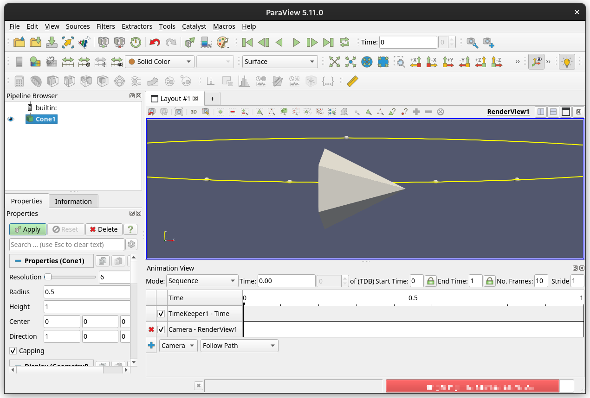Click the Reset Camera icon
Screen dimensions: 590x398
[335, 62]
